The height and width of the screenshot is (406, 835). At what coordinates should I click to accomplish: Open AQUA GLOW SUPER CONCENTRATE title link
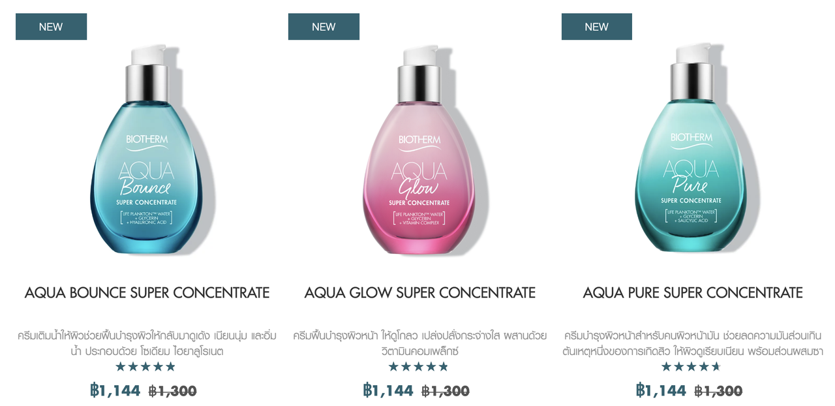(x=419, y=293)
